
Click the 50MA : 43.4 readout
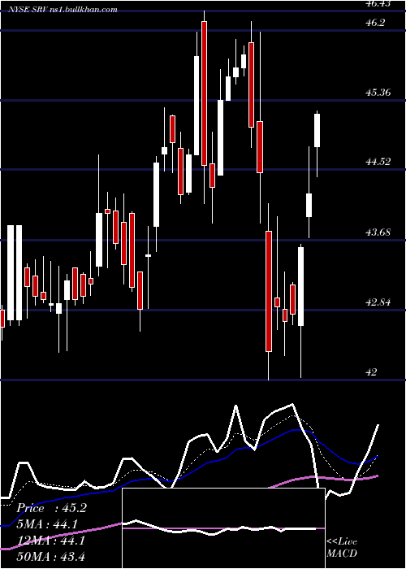[50, 556]
